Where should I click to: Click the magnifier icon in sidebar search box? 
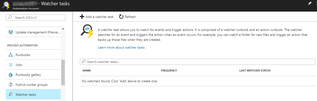pyautogui.click(x=10, y=17)
